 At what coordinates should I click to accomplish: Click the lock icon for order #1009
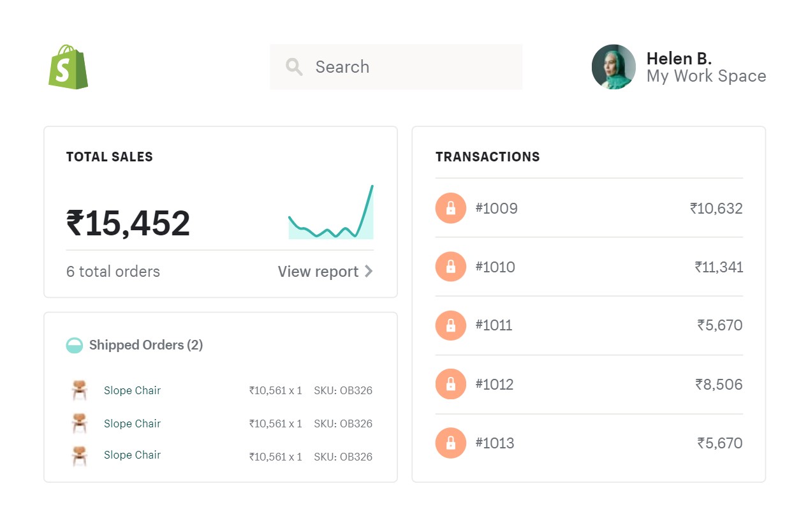tap(451, 208)
